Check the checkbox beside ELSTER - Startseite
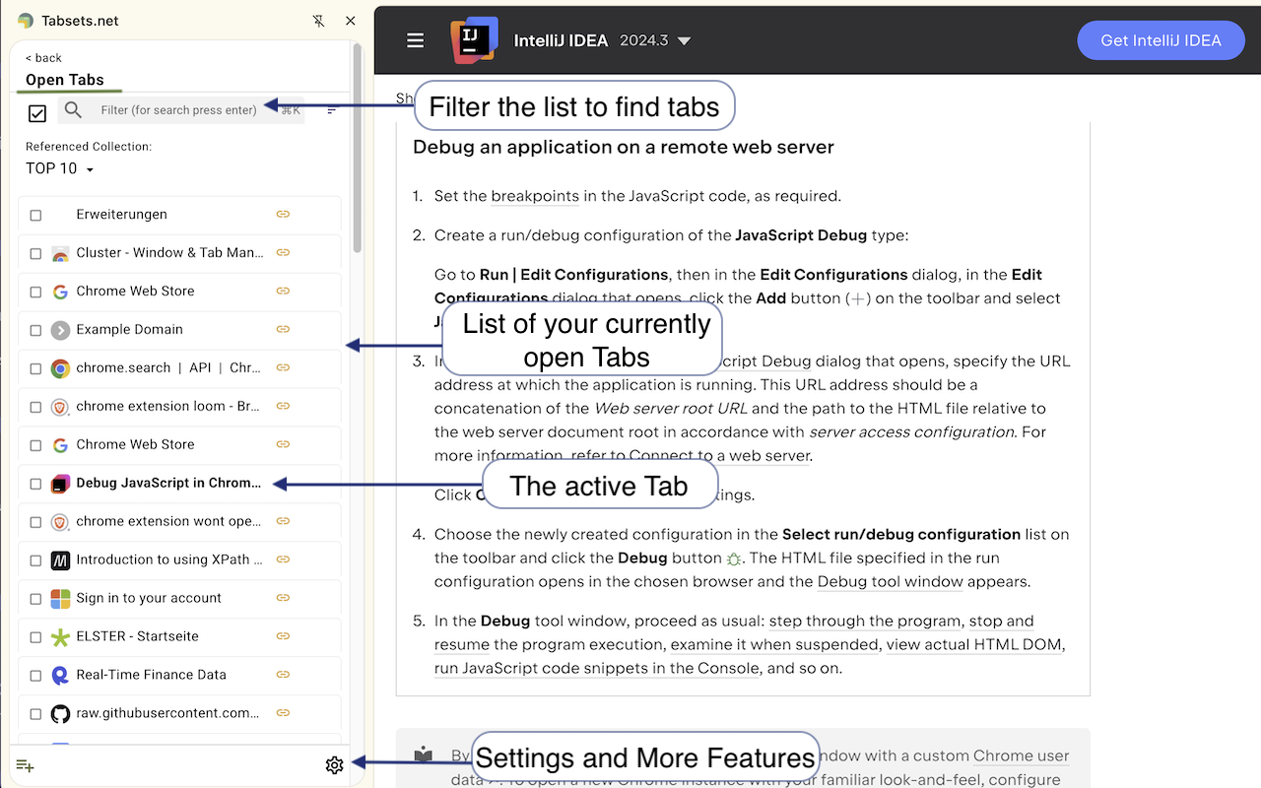This screenshot has height=788, width=1261. pos(36,636)
